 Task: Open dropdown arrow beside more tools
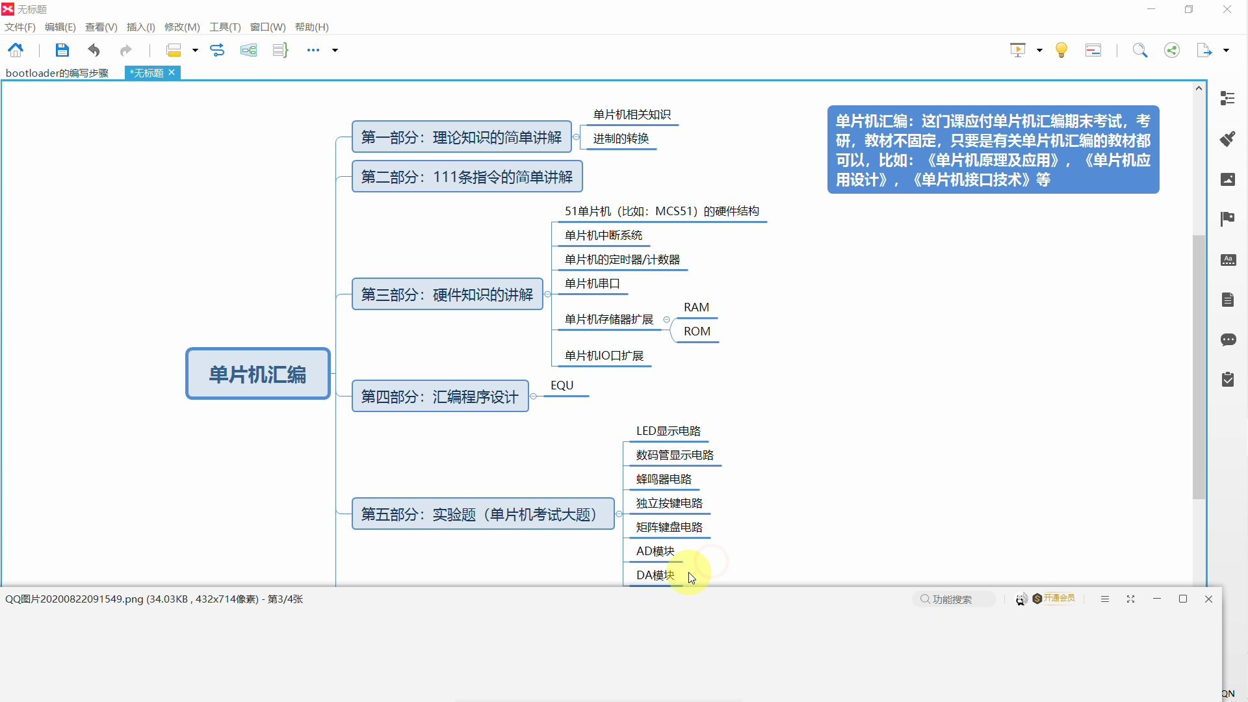coord(335,50)
